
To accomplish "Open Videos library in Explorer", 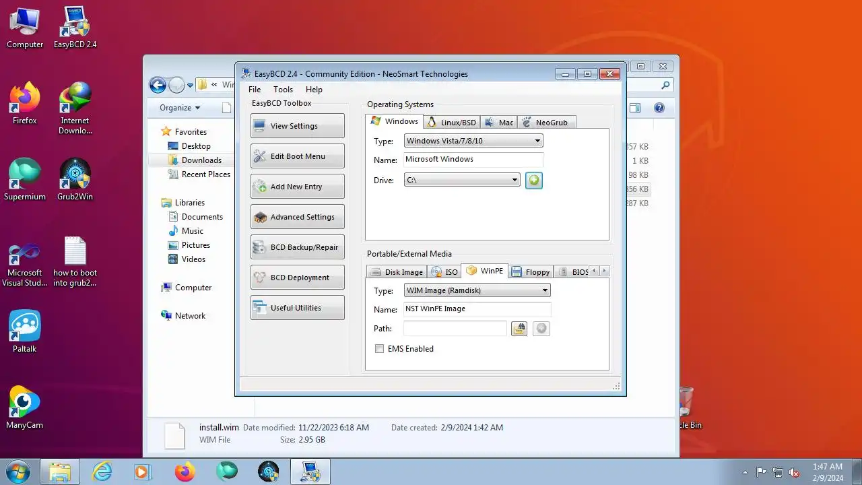I will [193, 259].
